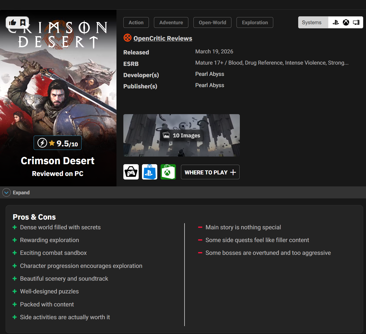Screen dimensions: 366x334
Task: Click 'Side activities are actually worth it'
Action: pos(65,317)
